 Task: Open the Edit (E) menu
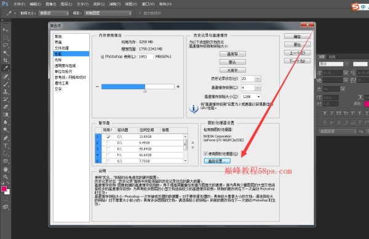[35, 4]
